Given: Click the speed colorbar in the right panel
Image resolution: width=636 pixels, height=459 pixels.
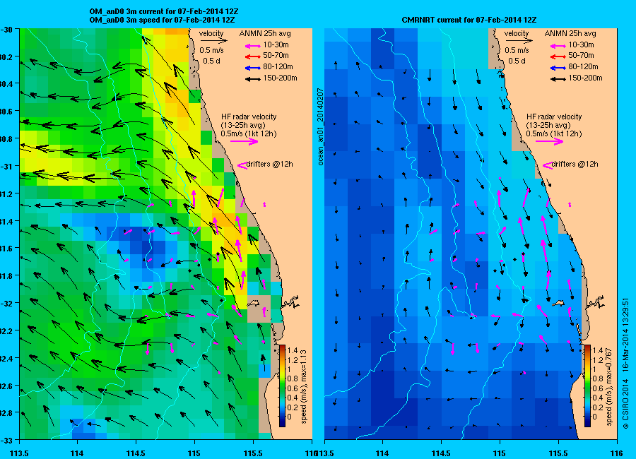Looking at the screenshot, I should point(587,386).
